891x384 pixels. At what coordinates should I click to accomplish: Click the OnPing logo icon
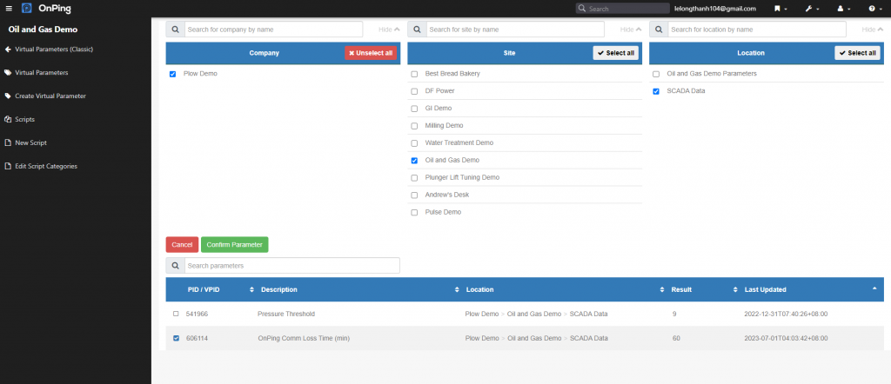(27, 9)
